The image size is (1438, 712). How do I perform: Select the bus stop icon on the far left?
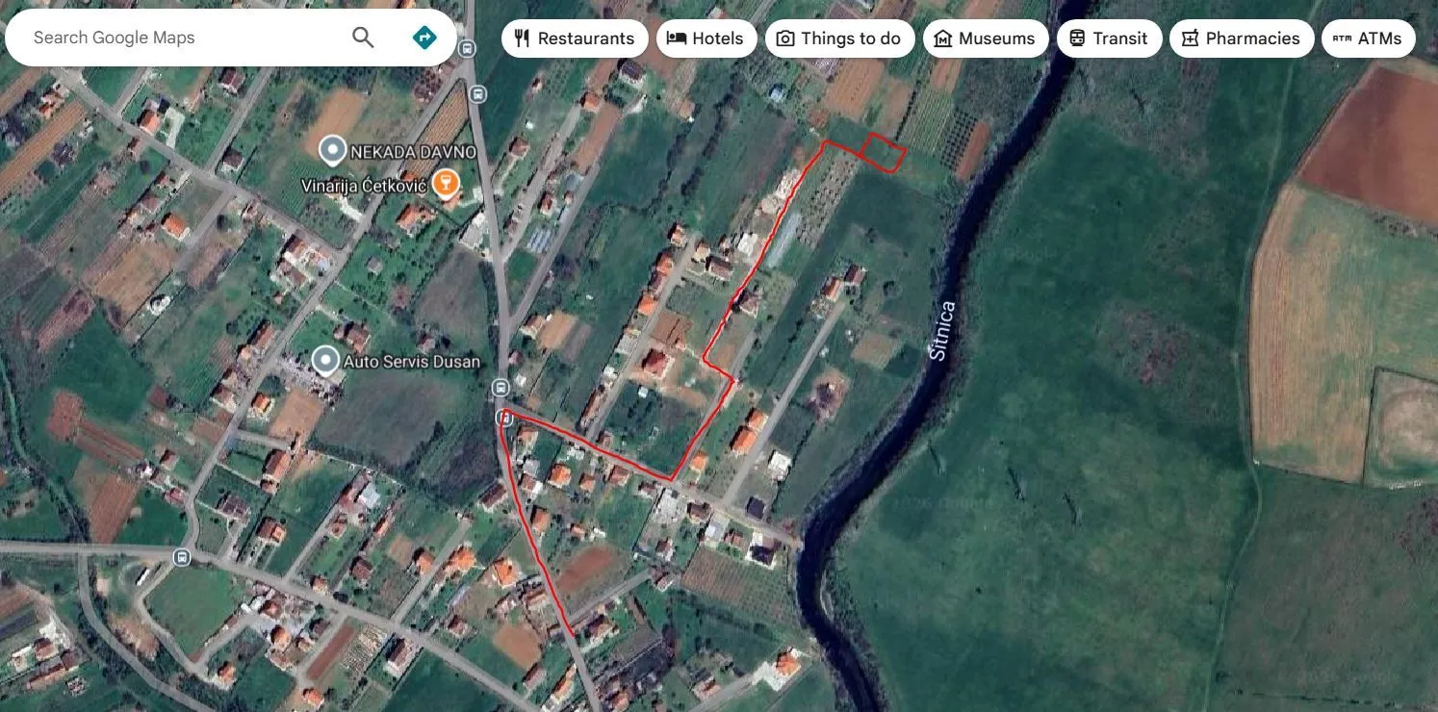(182, 557)
